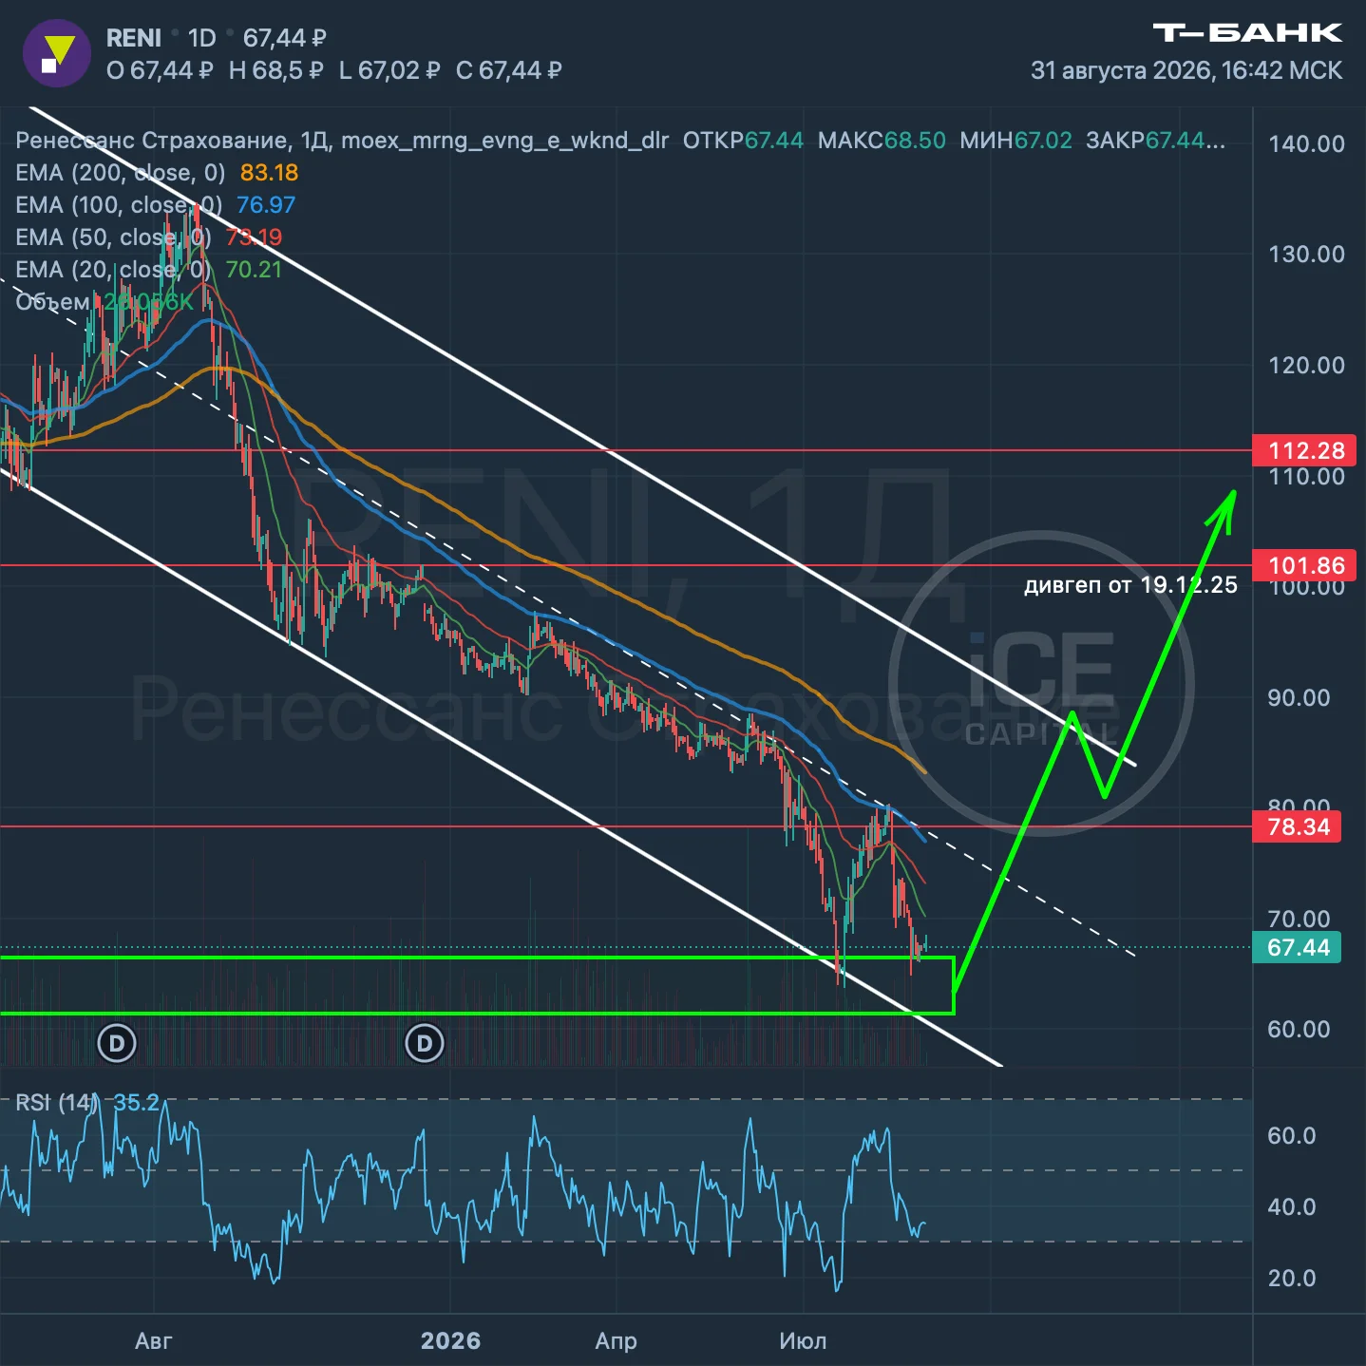Screen dimensions: 1366x1366
Task: Click the open value O 67,44 ₽
Action: point(160,70)
